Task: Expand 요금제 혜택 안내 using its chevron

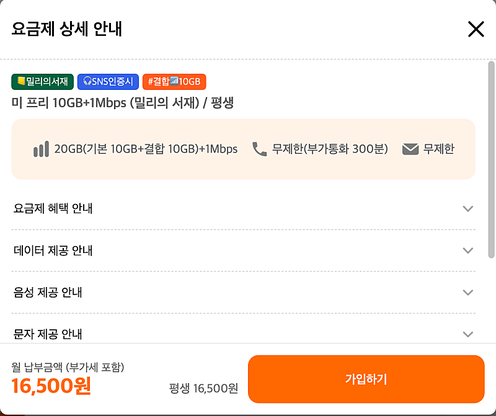Action: [x=468, y=209]
